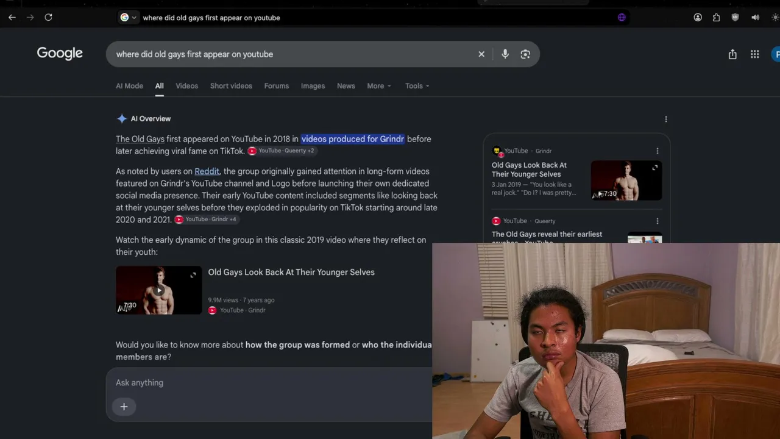Expand the More search filters dropdown
The image size is (780, 439).
pos(379,86)
